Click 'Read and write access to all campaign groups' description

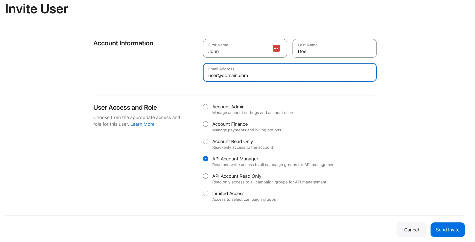pos(274,165)
